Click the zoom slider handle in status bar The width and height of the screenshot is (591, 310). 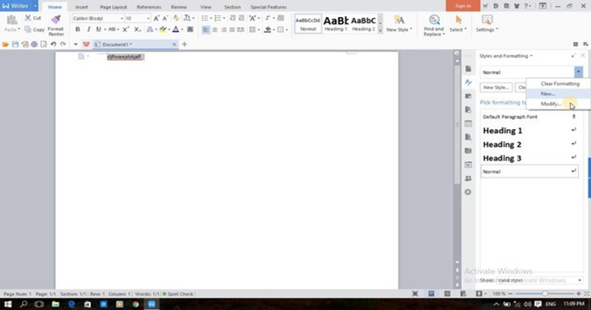[544, 293]
